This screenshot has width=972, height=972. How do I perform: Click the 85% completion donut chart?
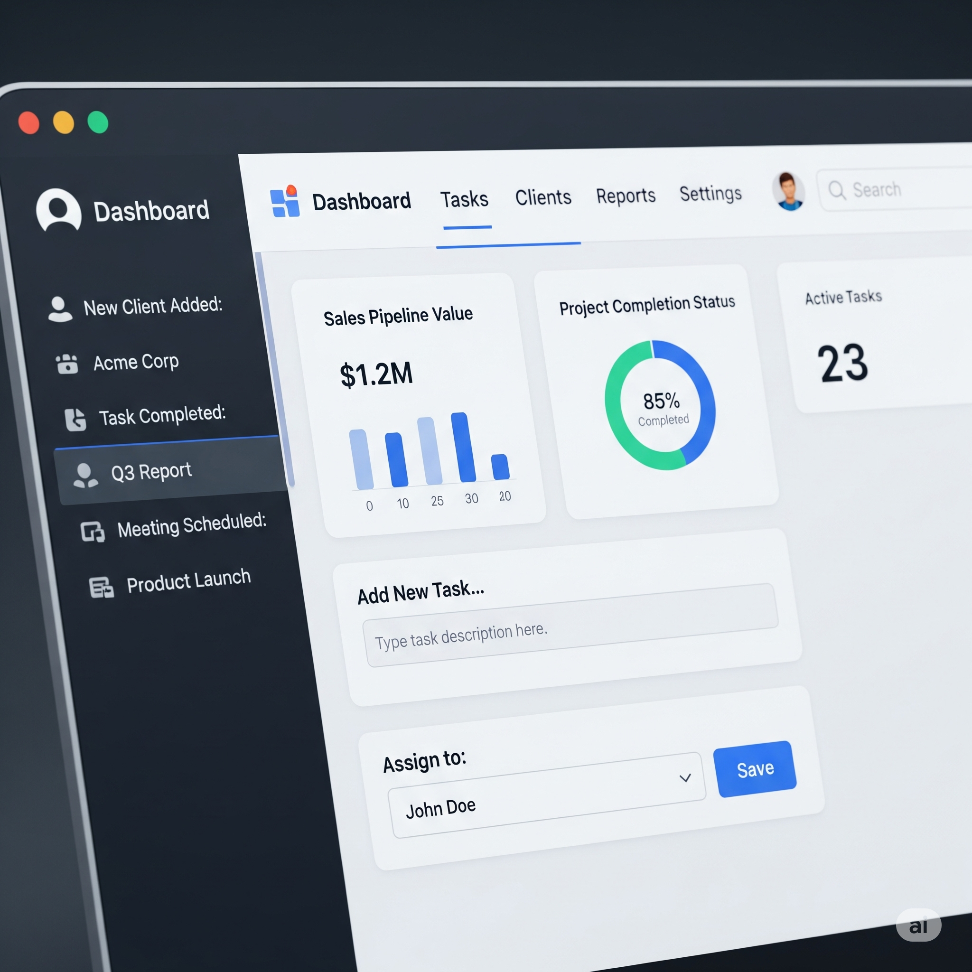660,405
